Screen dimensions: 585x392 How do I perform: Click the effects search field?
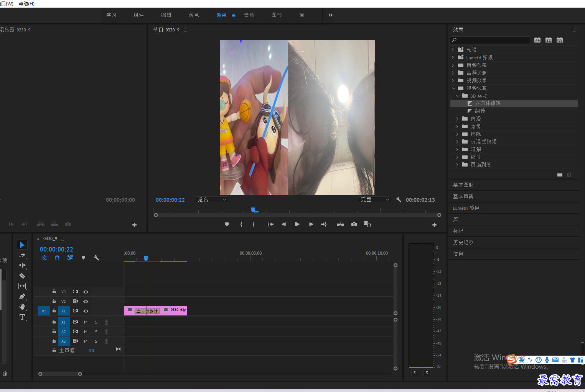tap(490, 40)
